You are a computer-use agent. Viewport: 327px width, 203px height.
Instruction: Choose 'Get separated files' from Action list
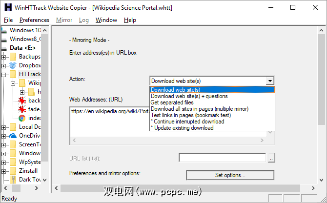pyautogui.click(x=172, y=102)
